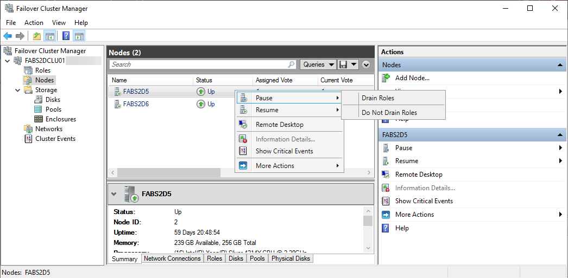Choose Show Critical Events in context menu

tap(289, 151)
